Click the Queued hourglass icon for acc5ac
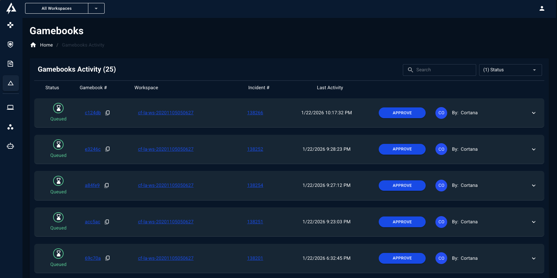This screenshot has width=557, height=278. coord(58,217)
